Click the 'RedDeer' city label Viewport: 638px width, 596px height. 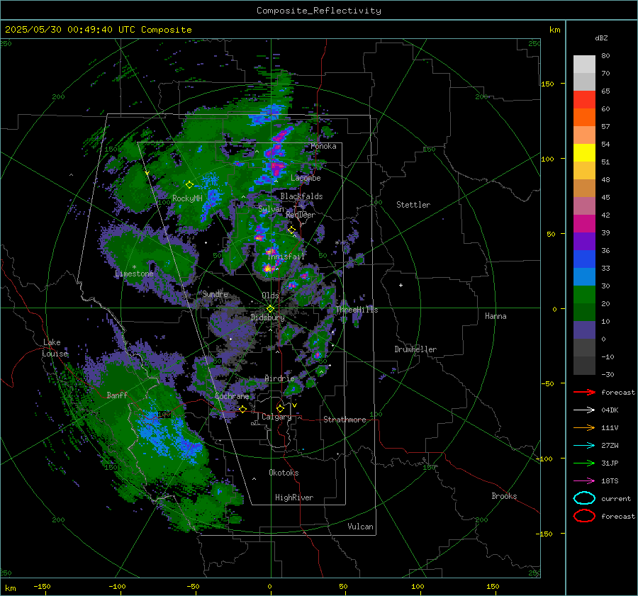click(301, 215)
